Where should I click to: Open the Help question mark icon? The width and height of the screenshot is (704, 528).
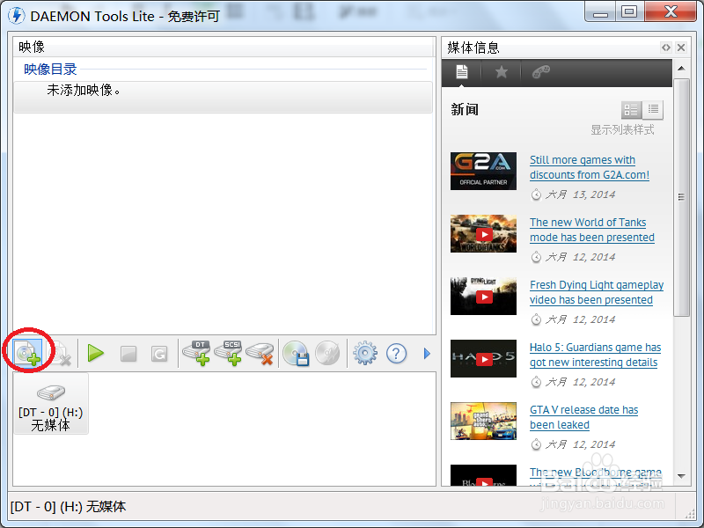click(x=397, y=354)
